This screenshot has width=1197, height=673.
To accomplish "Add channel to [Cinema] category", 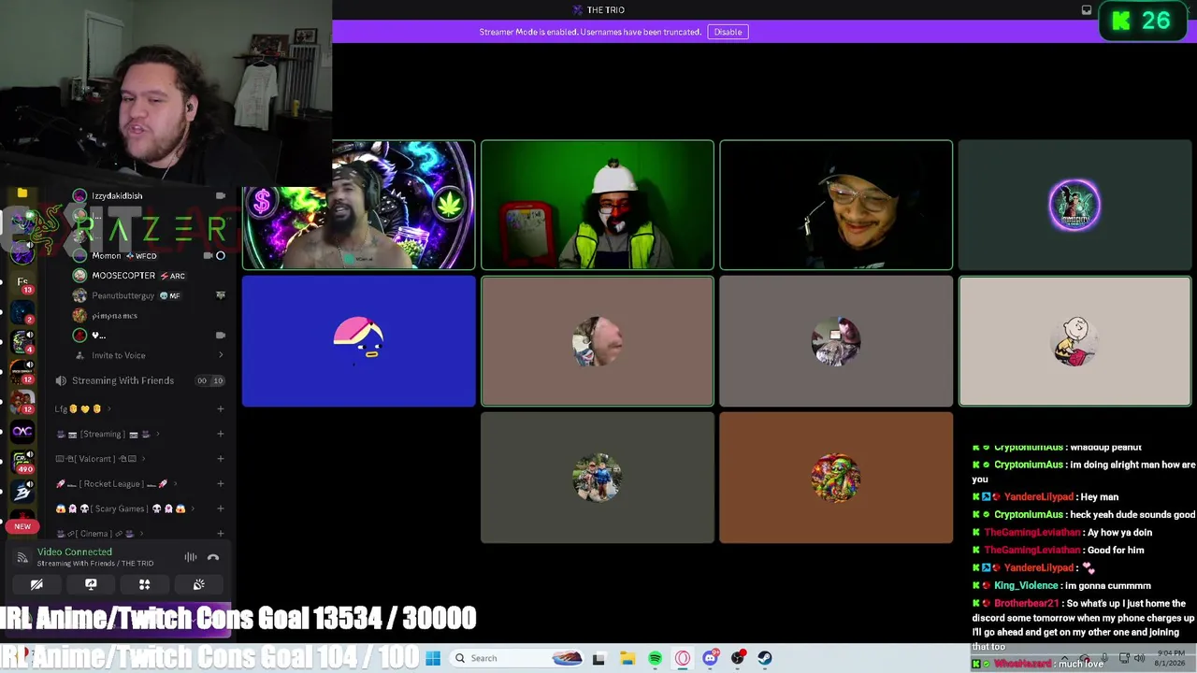I will coord(221,534).
